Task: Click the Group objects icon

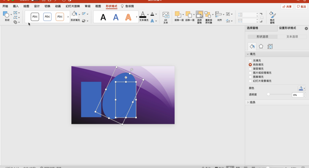Action: 228,14
